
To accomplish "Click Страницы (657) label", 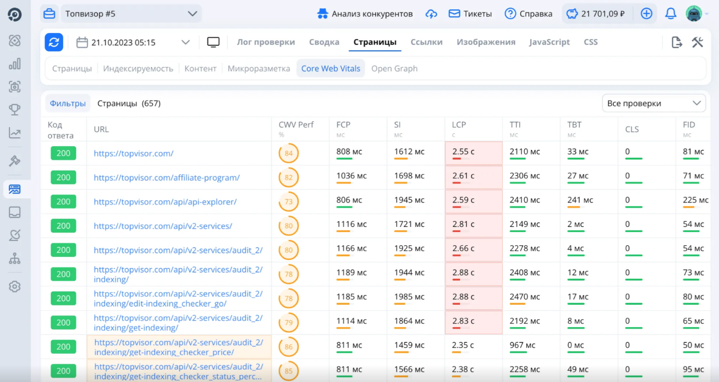I will (x=129, y=103).
